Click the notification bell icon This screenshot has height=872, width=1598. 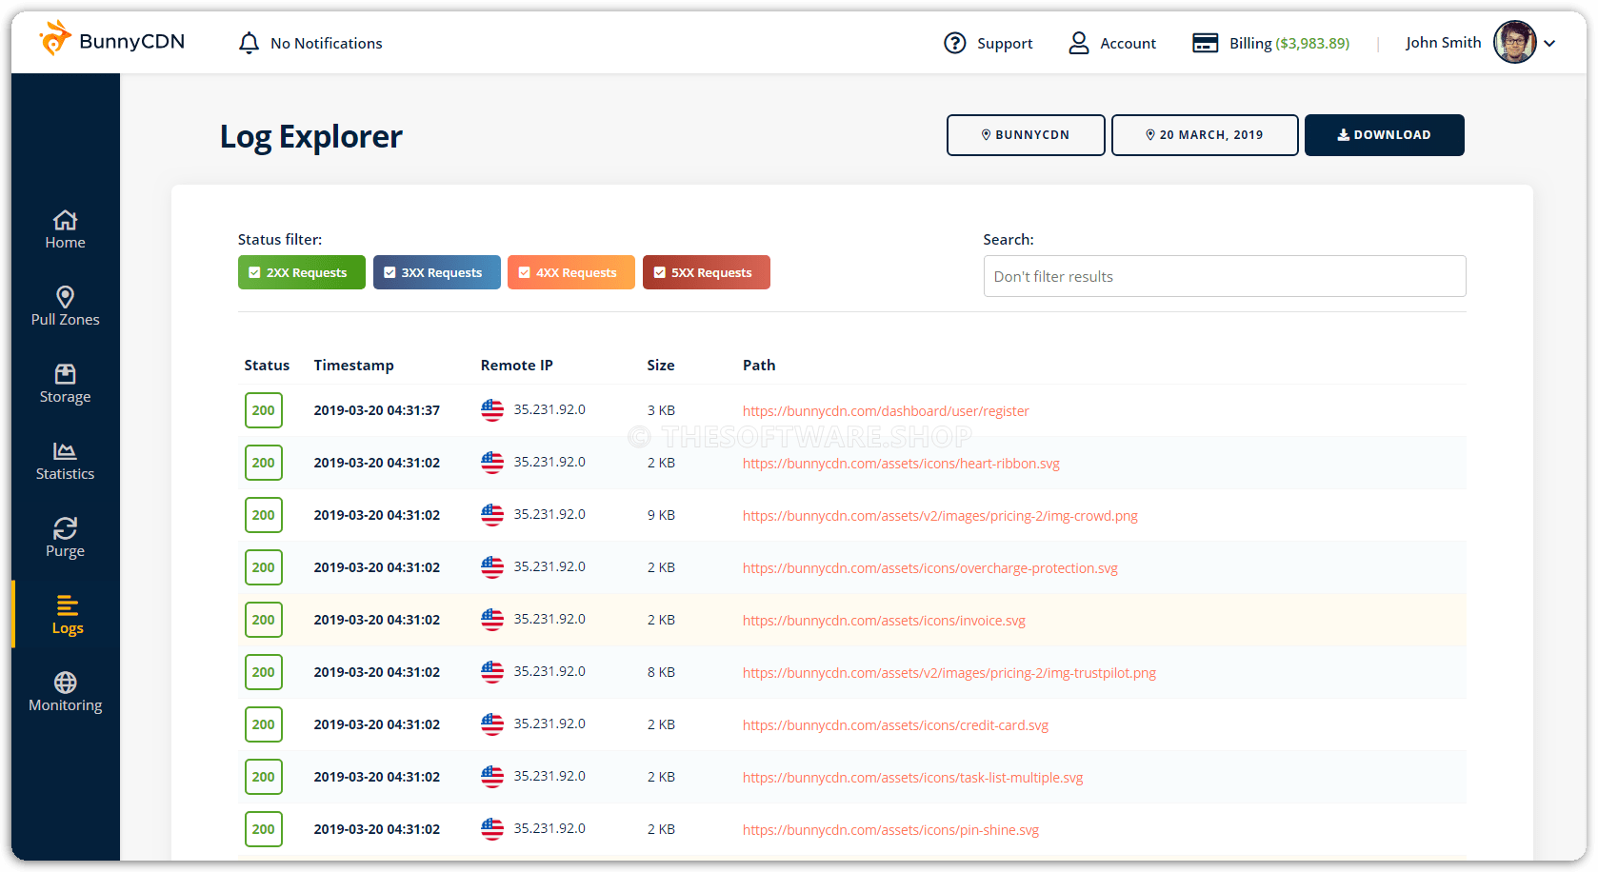(249, 42)
